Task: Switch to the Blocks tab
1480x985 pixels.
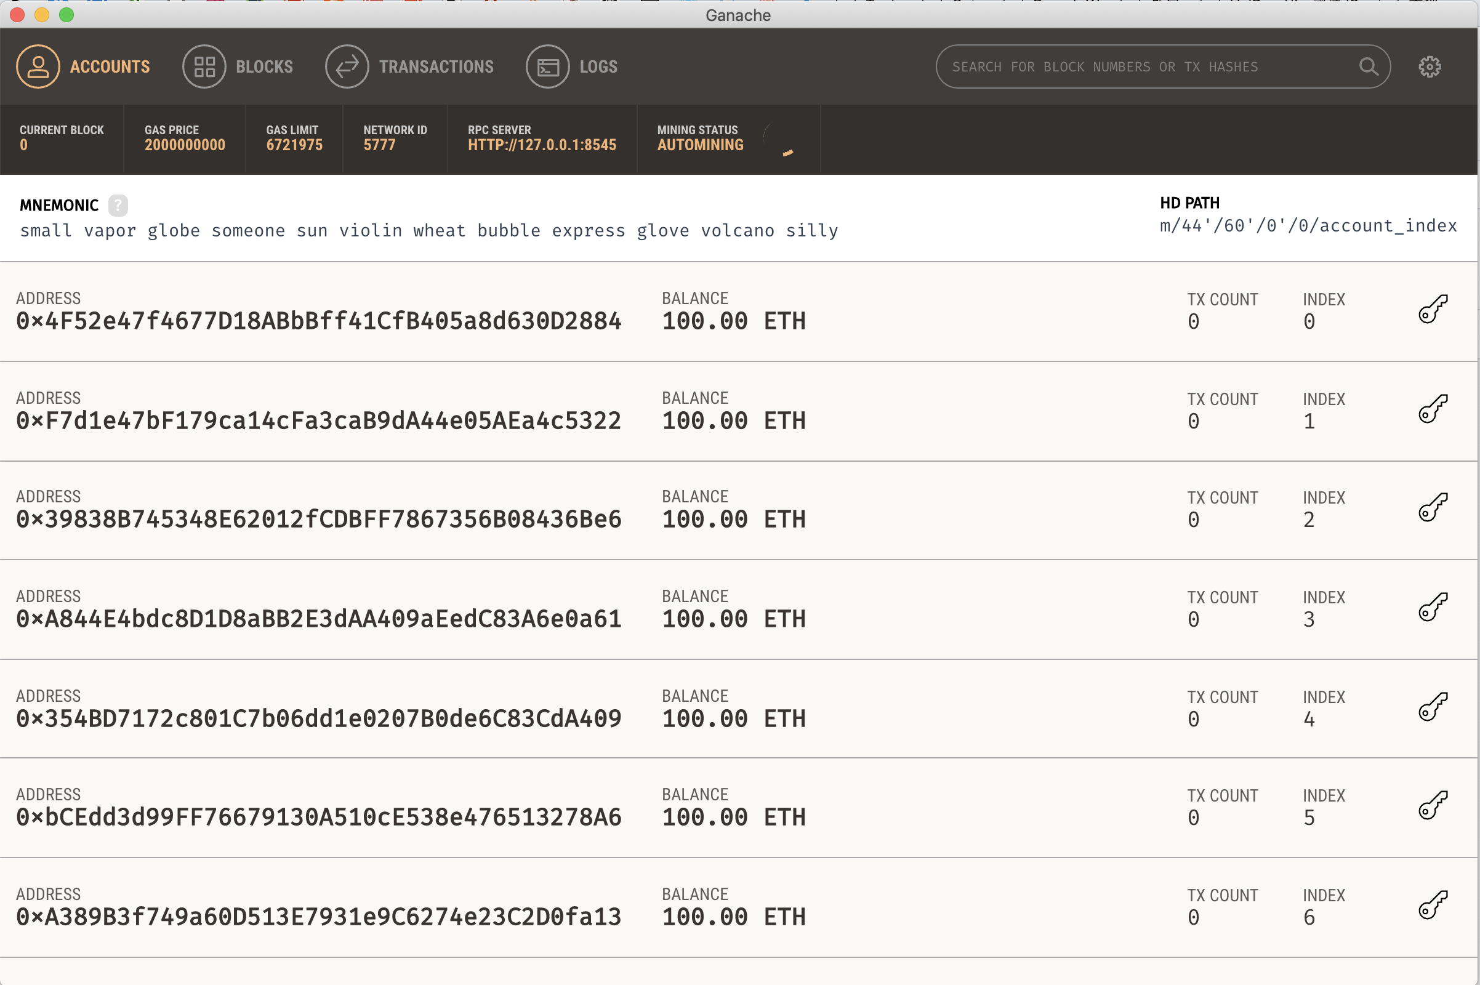Action: 238,66
